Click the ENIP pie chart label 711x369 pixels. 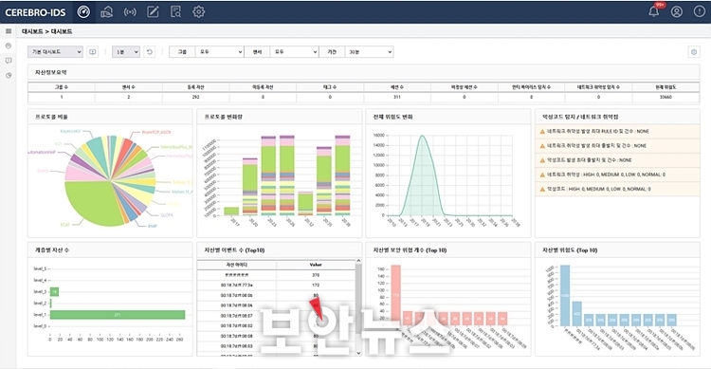click(x=153, y=226)
